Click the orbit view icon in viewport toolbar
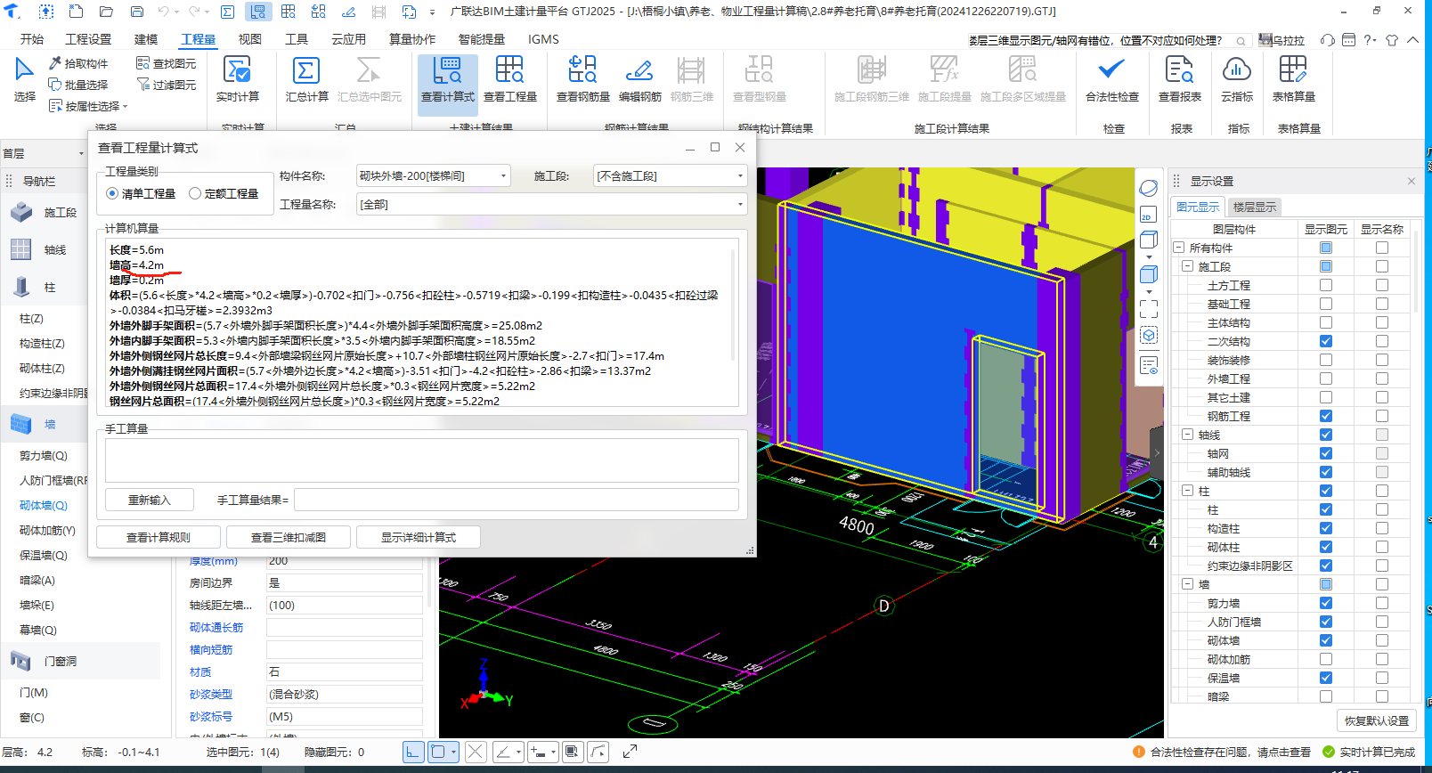The height and width of the screenshot is (773, 1432). pos(1149,188)
